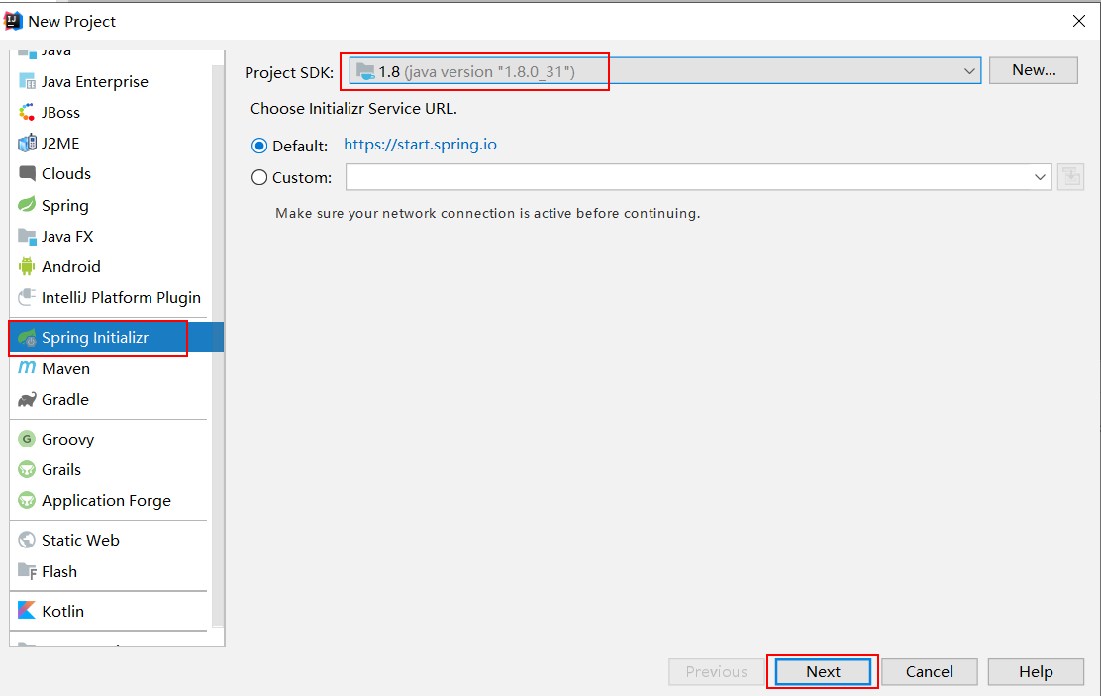Click the Groovy G icon
The image size is (1101, 696).
click(x=27, y=439)
